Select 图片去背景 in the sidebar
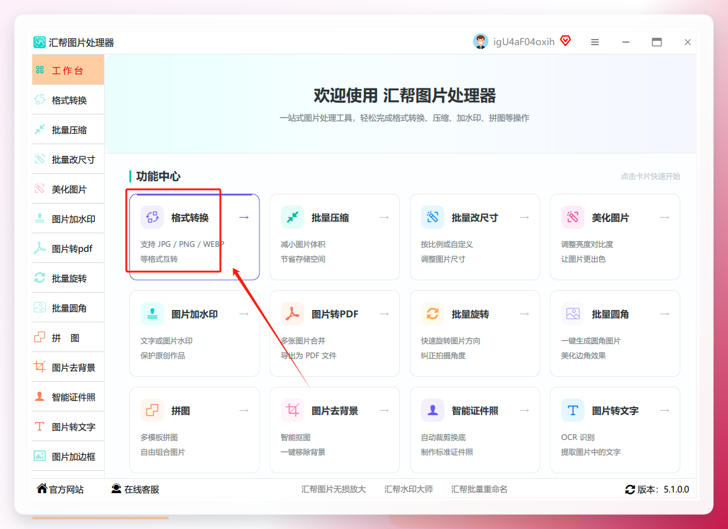 tap(68, 367)
